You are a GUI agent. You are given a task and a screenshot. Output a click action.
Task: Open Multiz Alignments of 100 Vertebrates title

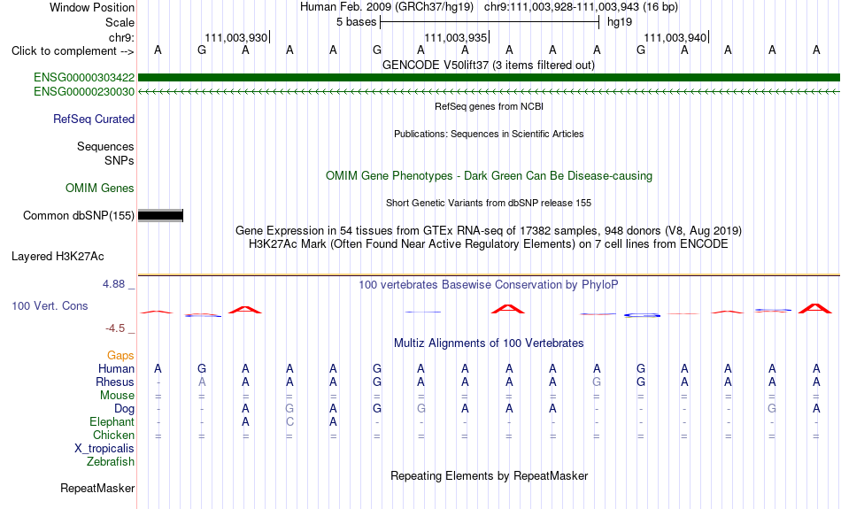(x=489, y=343)
